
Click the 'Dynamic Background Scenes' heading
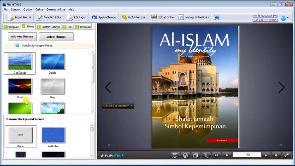click(25, 119)
